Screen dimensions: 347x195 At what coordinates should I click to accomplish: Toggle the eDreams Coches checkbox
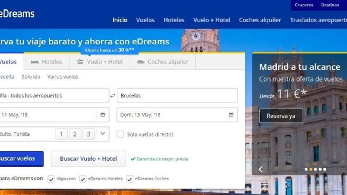pyautogui.click(x=130, y=179)
